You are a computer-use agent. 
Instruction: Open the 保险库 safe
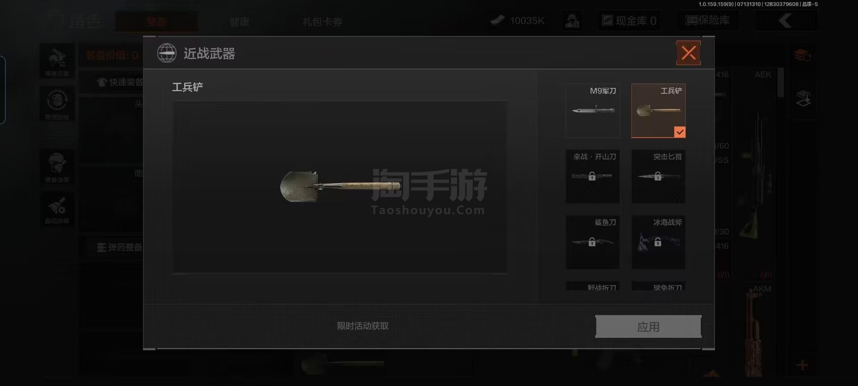point(707,21)
